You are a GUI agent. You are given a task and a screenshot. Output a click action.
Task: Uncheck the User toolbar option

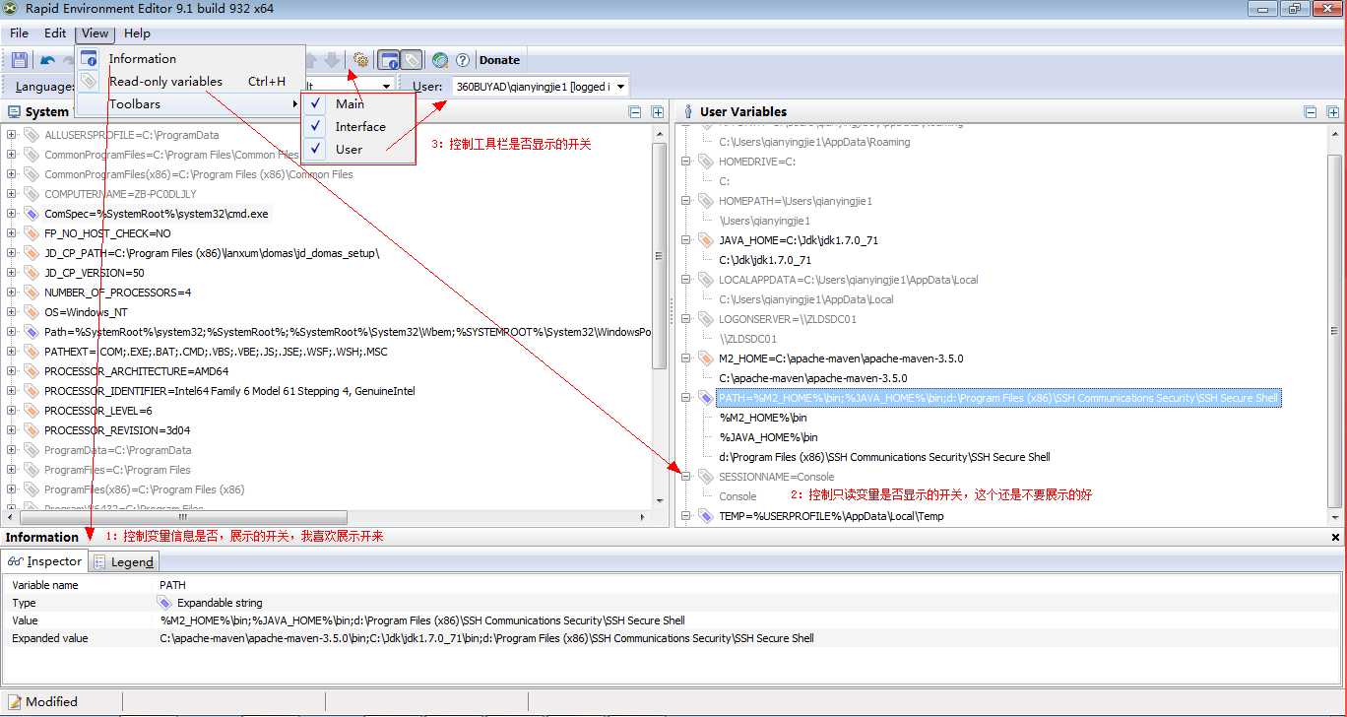pyautogui.click(x=358, y=149)
